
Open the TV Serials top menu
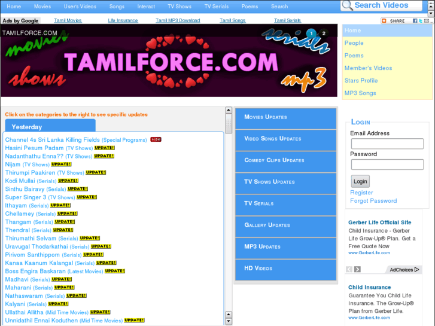(x=217, y=7)
